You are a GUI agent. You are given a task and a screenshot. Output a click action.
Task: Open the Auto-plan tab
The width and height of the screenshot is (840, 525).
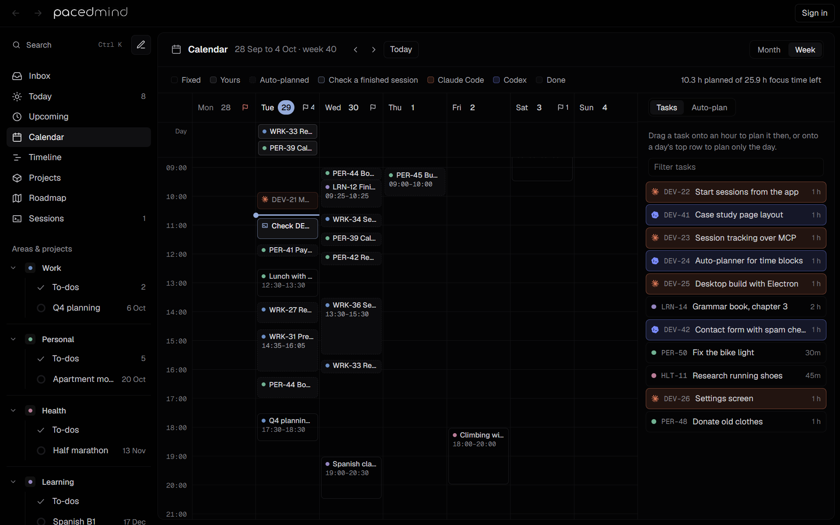coord(709,108)
